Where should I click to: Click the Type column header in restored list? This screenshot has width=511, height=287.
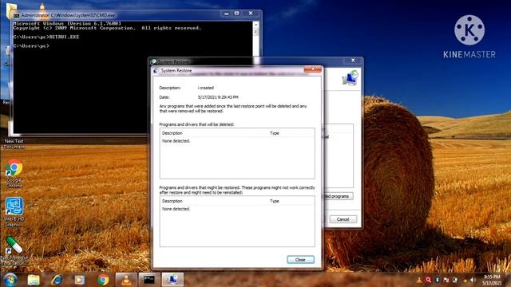tap(275, 201)
